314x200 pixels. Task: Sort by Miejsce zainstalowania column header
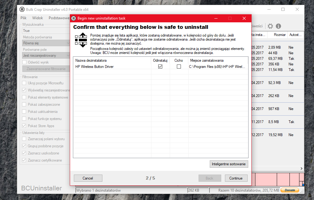218,60
